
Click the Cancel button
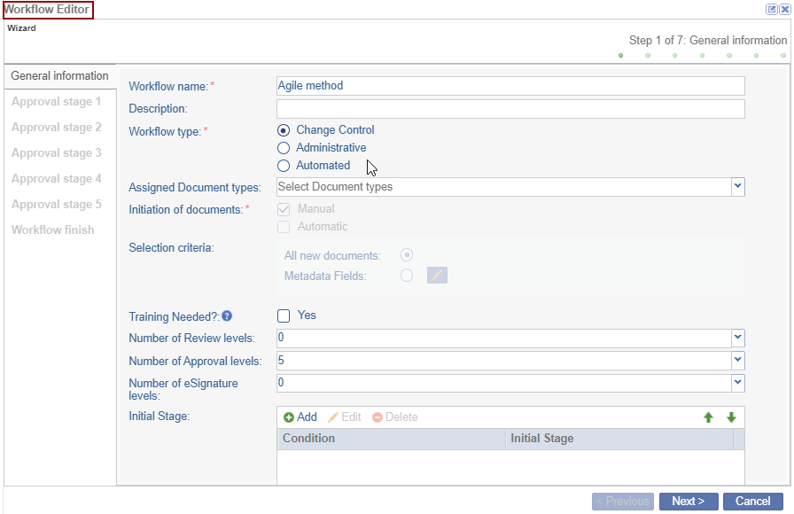[x=752, y=502]
